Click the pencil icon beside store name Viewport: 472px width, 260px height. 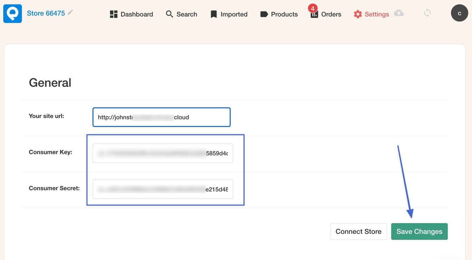[70, 13]
